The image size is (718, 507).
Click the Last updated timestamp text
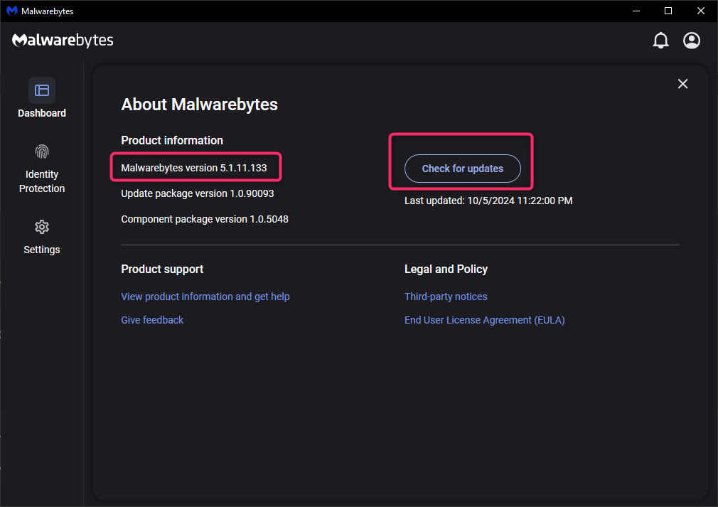488,201
